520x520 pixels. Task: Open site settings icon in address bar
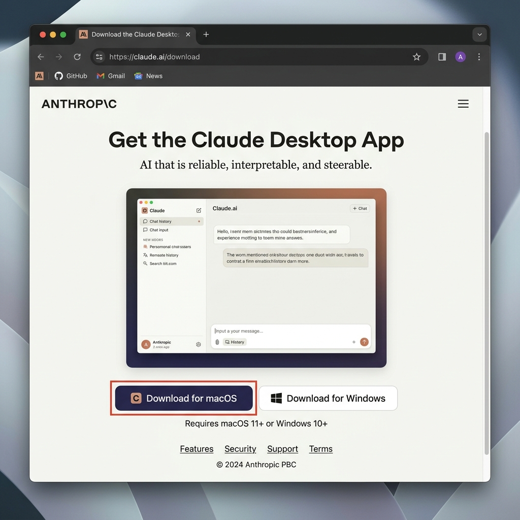click(99, 57)
